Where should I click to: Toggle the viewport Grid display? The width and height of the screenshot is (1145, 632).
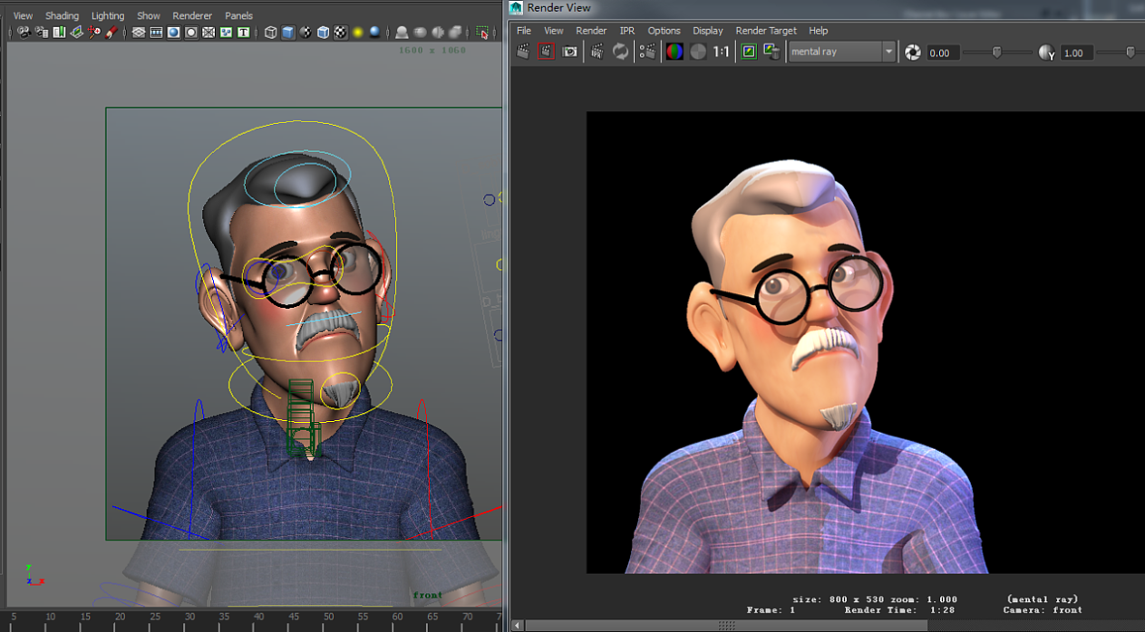click(139, 33)
